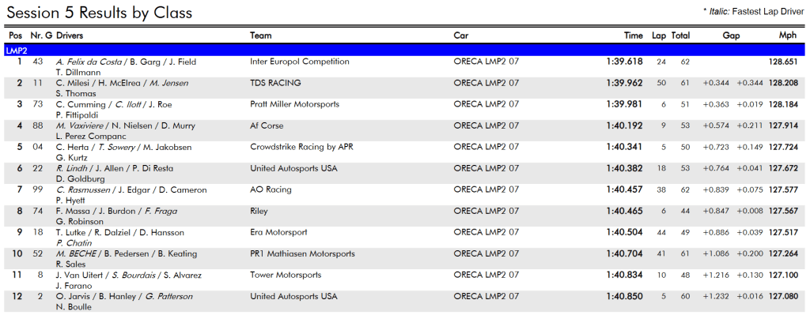Click speed value "127.914"

[x=784, y=126]
